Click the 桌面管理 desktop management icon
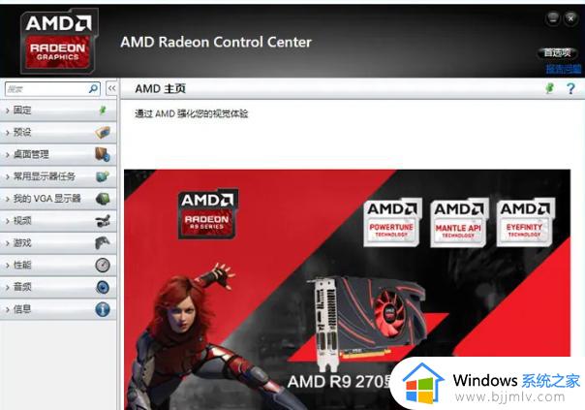 pos(103,154)
